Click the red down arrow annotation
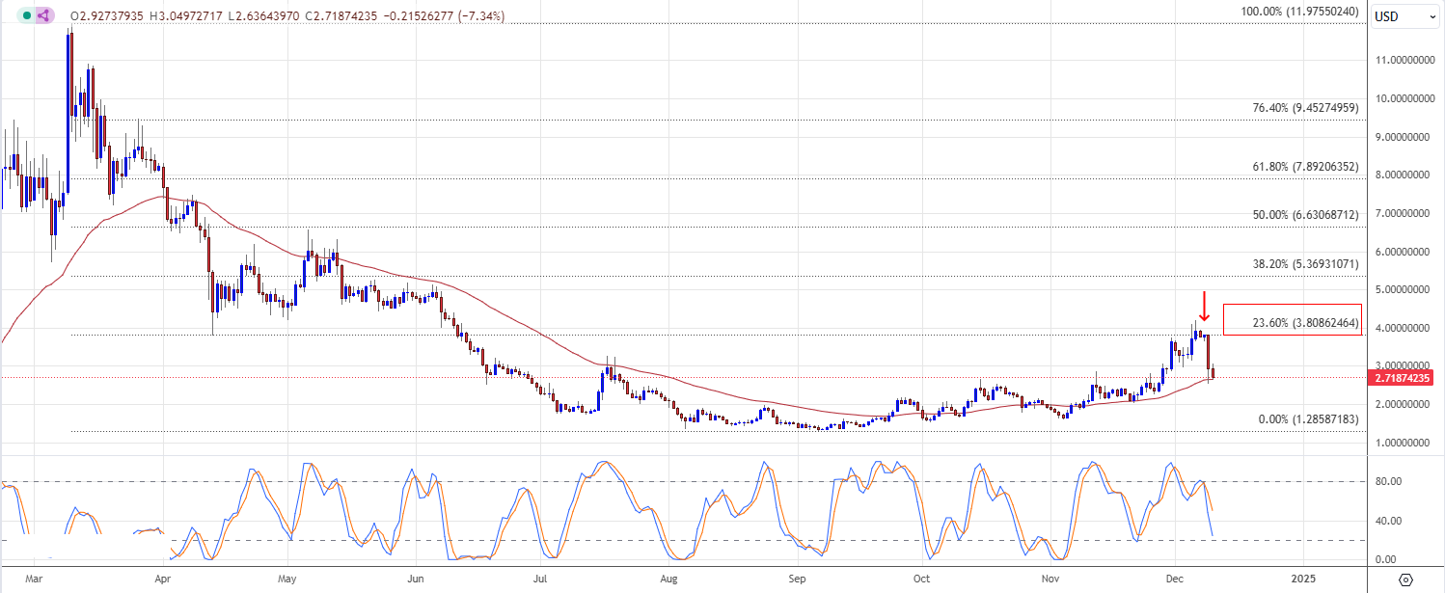The width and height of the screenshot is (1445, 593). pos(1203,307)
